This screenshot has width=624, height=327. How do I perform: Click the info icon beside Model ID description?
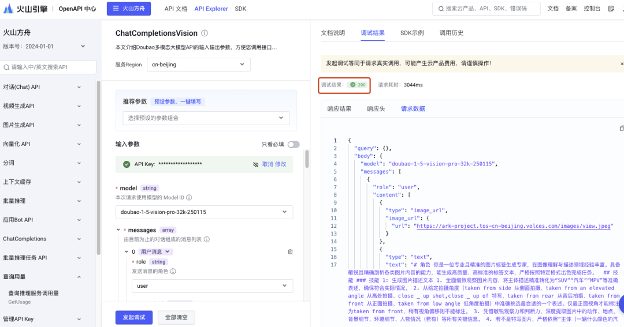click(x=189, y=197)
